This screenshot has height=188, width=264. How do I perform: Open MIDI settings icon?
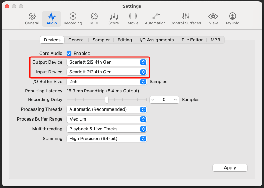pyautogui.click(x=94, y=16)
